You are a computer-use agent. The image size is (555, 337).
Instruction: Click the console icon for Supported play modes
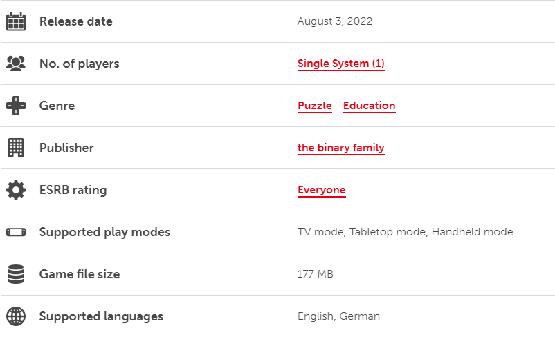(x=16, y=232)
